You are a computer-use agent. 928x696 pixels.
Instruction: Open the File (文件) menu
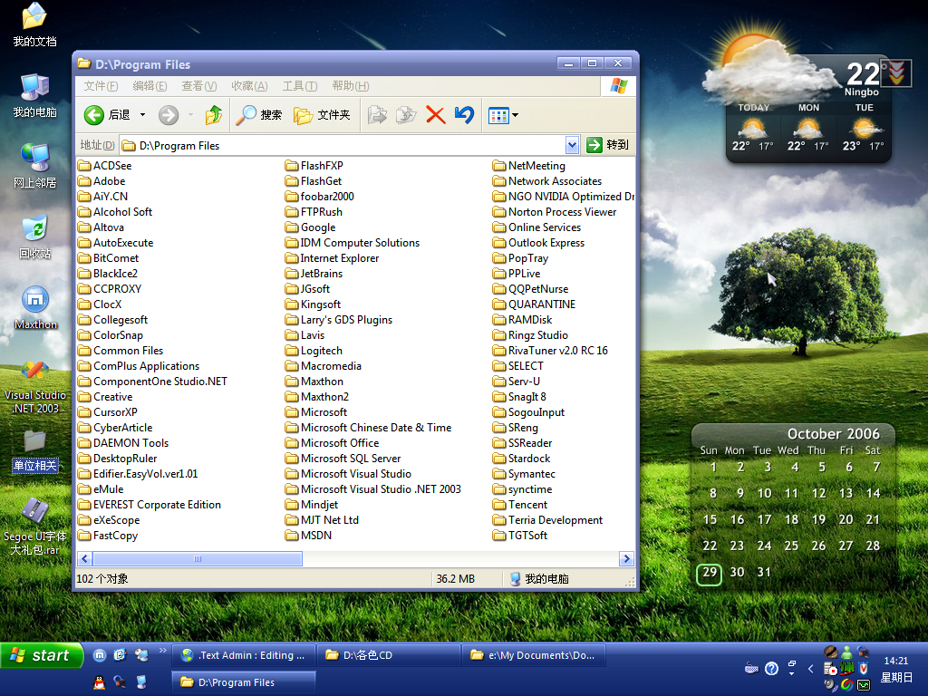101,86
